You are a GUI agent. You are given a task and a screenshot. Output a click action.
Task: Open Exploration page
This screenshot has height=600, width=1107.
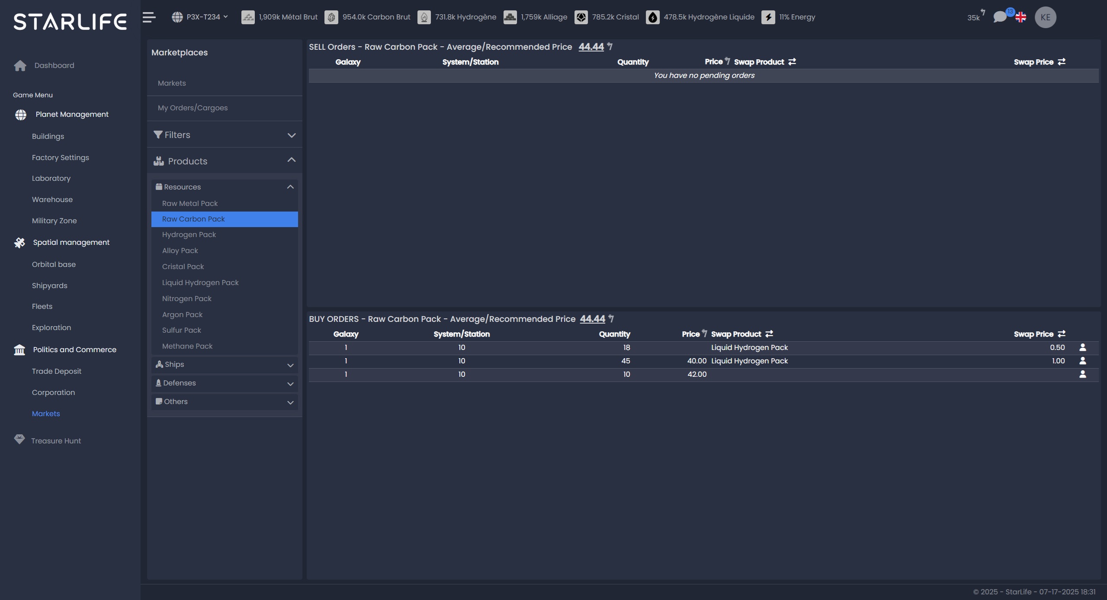click(x=51, y=327)
